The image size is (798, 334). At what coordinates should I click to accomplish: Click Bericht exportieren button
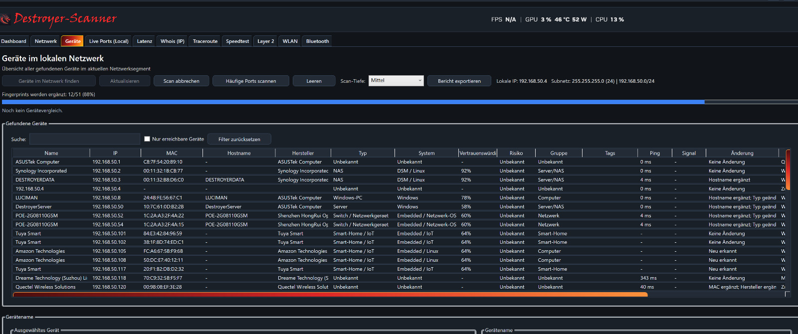(459, 81)
